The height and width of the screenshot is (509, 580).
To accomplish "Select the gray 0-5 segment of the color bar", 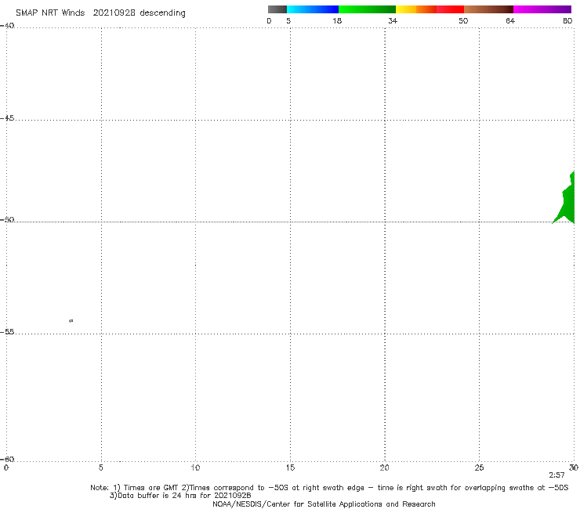I will [277, 9].
